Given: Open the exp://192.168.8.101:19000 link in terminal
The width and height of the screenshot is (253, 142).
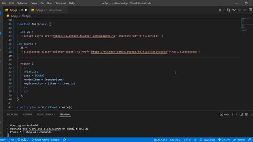Looking at the screenshot, I should (x=42, y=129).
